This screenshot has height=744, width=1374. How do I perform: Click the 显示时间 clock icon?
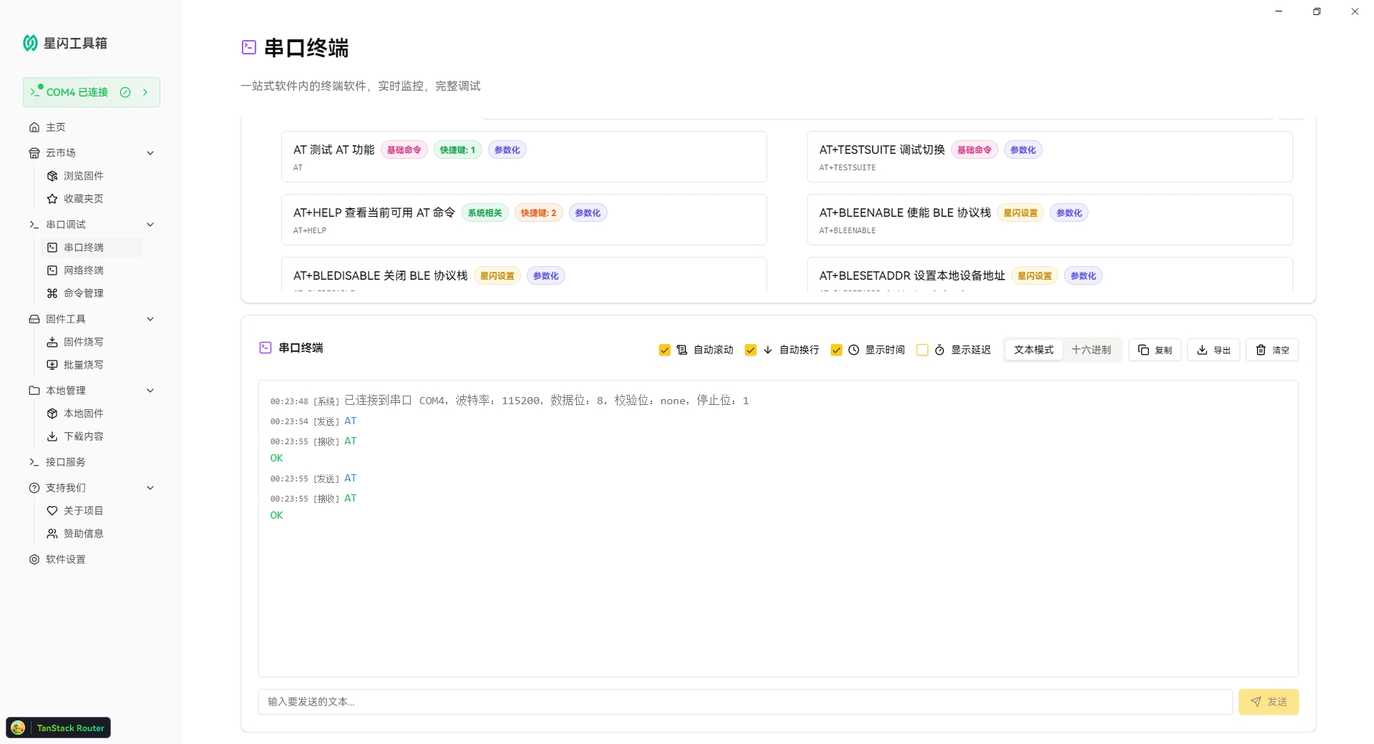coord(854,350)
